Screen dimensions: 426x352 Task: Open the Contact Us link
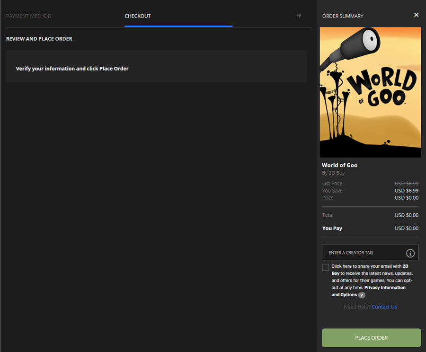point(384,307)
